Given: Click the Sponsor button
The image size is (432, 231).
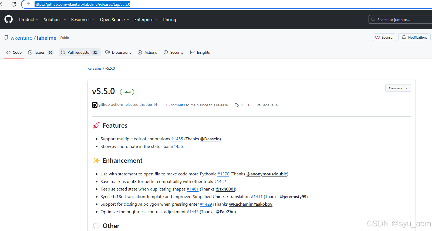Looking at the screenshot, I should 384,38.
